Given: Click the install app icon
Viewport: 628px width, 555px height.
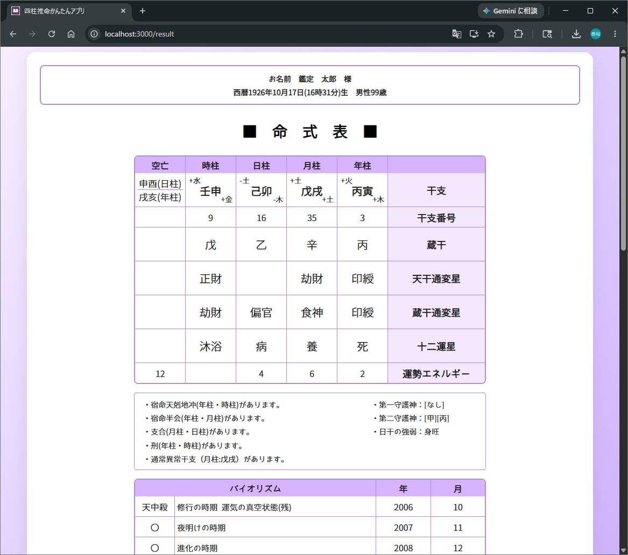Looking at the screenshot, I should pos(474,34).
